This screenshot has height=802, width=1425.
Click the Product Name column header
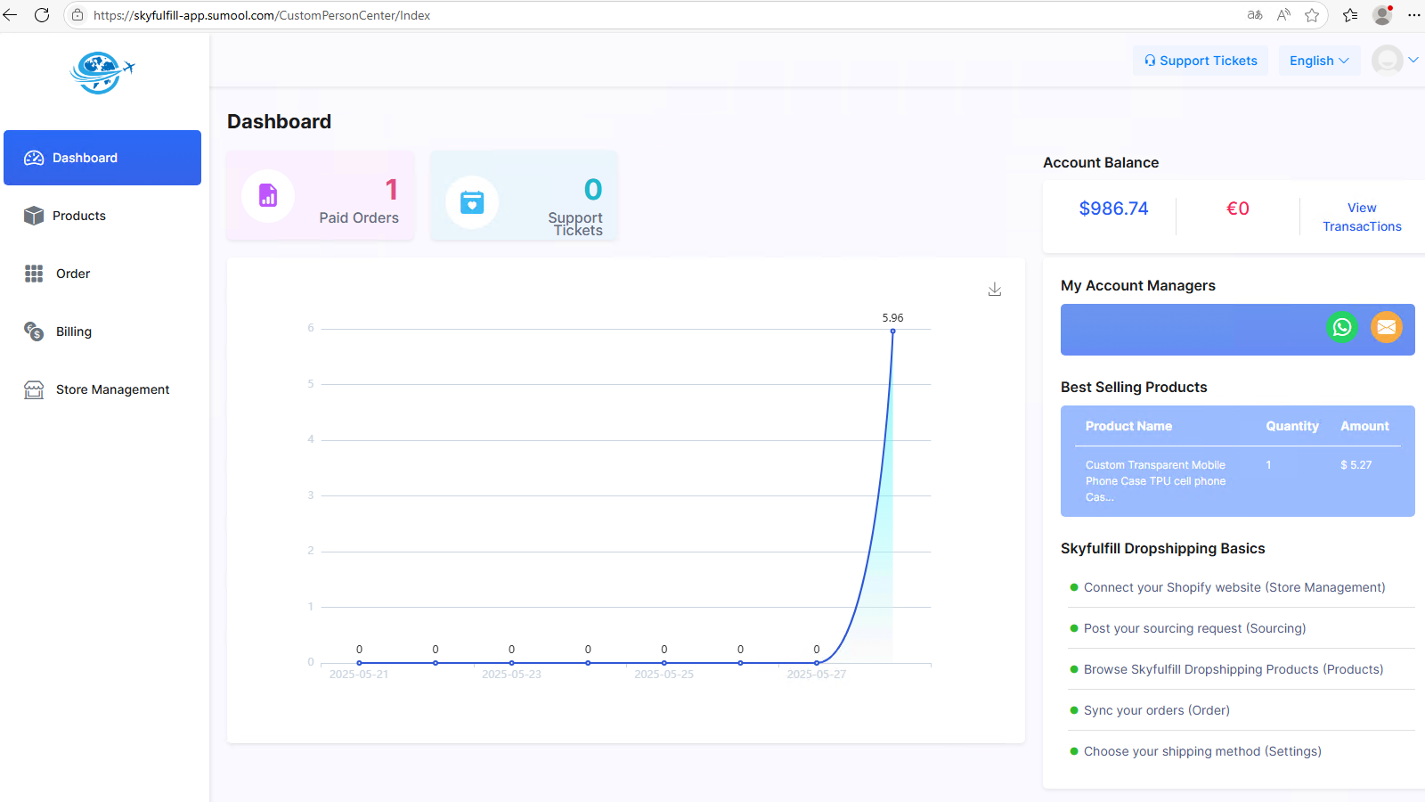1128,426
